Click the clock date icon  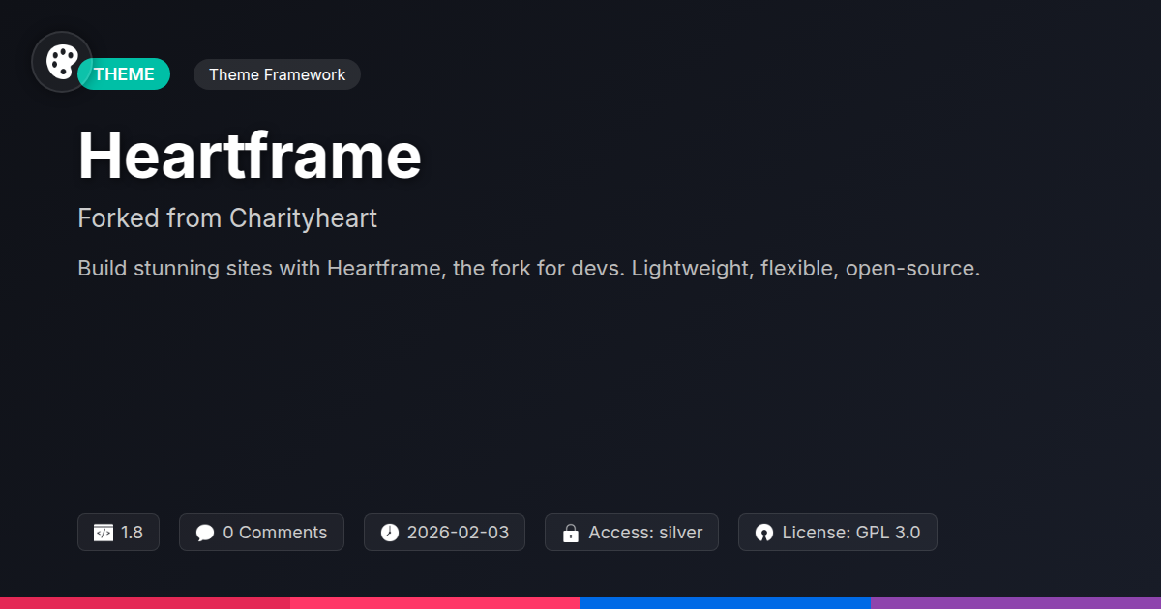tap(390, 533)
